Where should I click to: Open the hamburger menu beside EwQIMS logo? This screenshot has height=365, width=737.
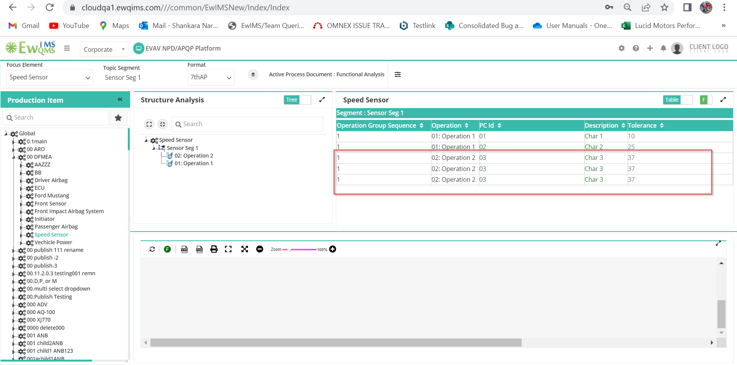pos(67,48)
